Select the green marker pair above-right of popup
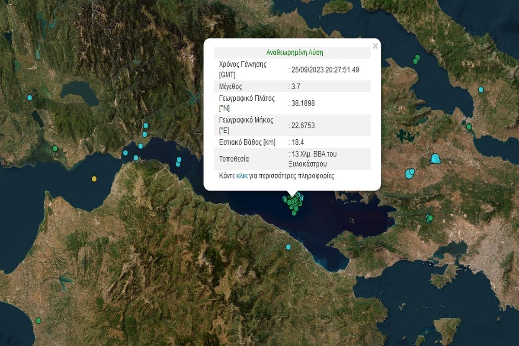This screenshot has height=346, width=519. (x=416, y=59)
